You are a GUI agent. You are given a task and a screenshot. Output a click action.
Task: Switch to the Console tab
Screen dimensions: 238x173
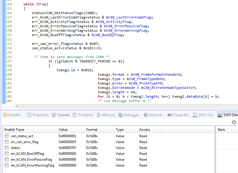coord(61,115)
